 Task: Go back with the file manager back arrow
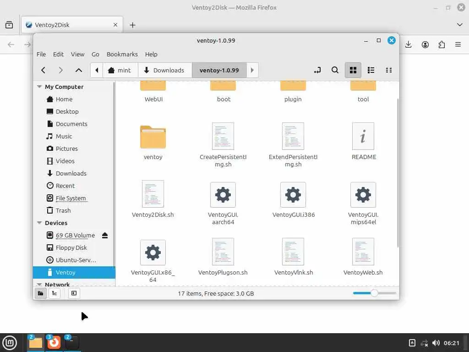point(44,70)
